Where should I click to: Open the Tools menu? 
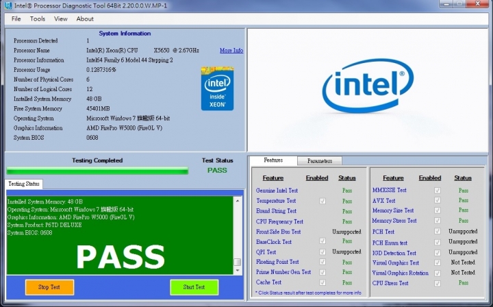click(38, 19)
